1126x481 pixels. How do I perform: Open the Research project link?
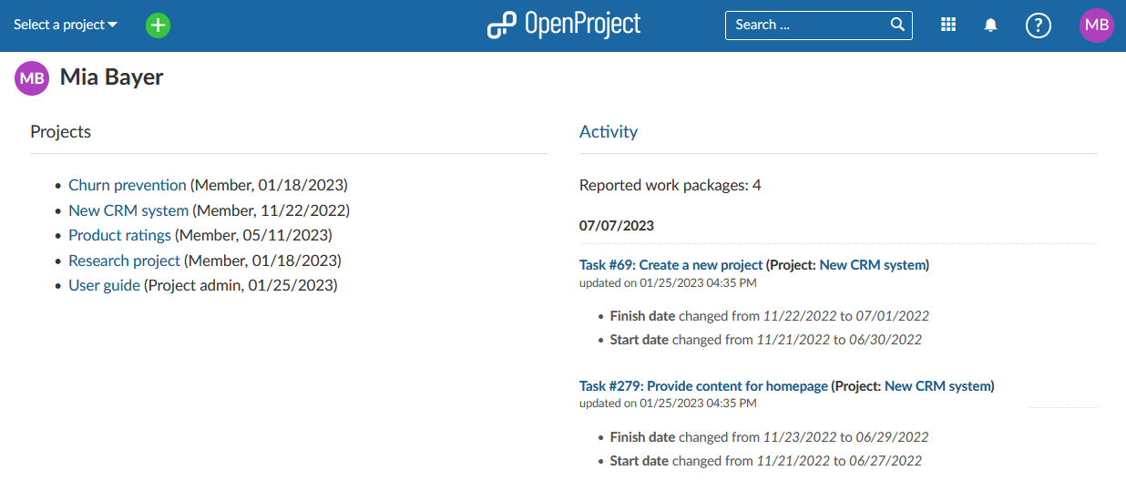124,261
